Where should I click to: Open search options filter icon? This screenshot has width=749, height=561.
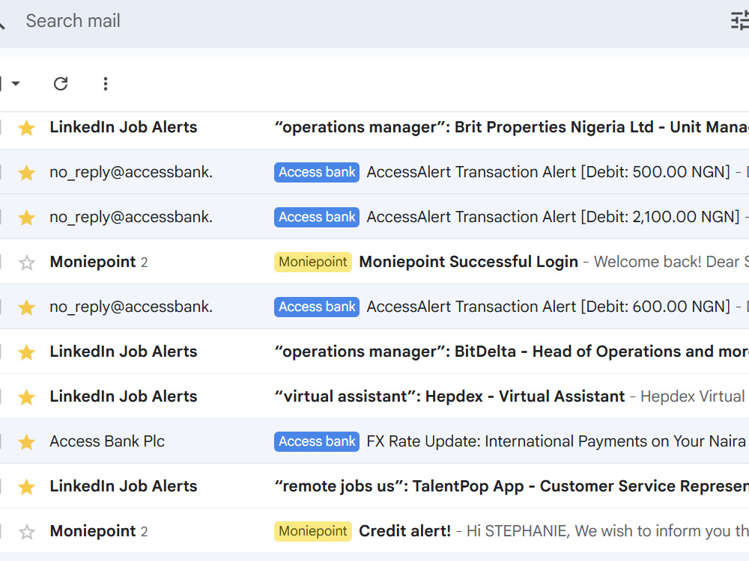click(739, 21)
